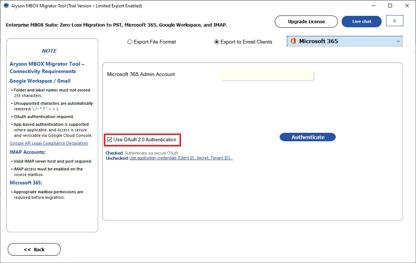Screen dimensions: 416x263
Task: Click the 'Google Workspace / Gmail' heading
Action: pyautogui.click(x=40, y=81)
